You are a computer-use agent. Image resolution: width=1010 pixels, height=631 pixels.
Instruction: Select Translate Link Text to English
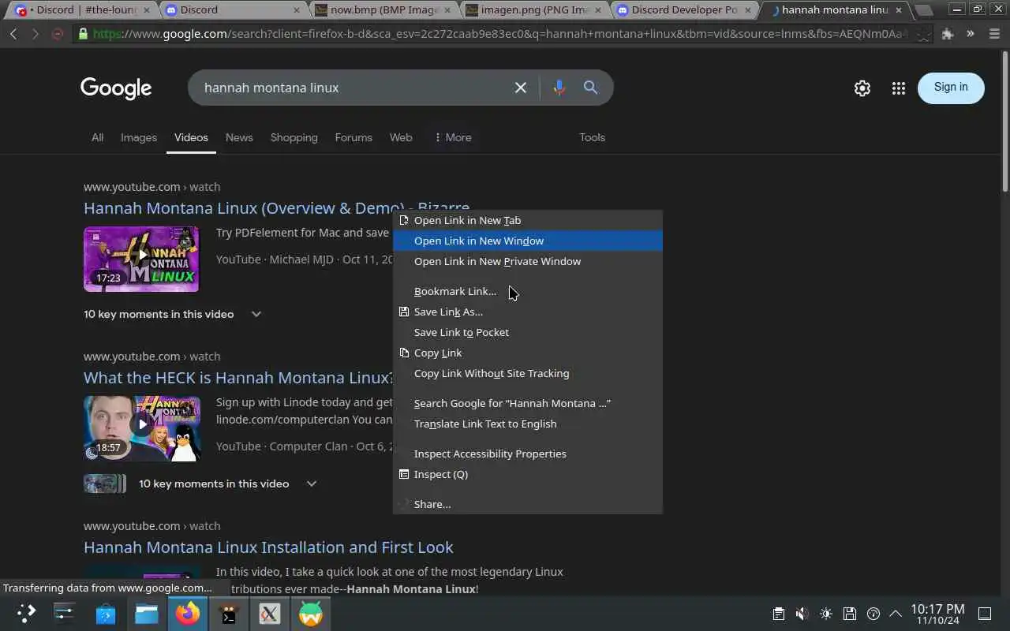(x=527, y=424)
